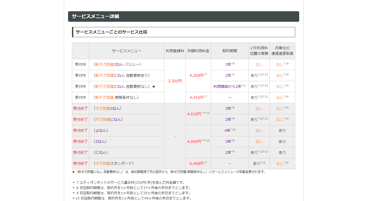367x201 pixels.
Task: Open the 新ギガ放題 link in the 3ねん バリュー row
Action: point(105,64)
